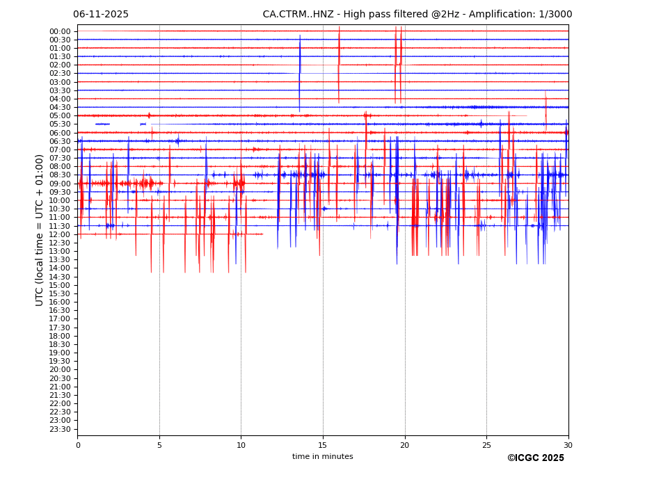Select the UTC local time y-axis label
This screenshot has height=484, width=645.
click(40, 230)
